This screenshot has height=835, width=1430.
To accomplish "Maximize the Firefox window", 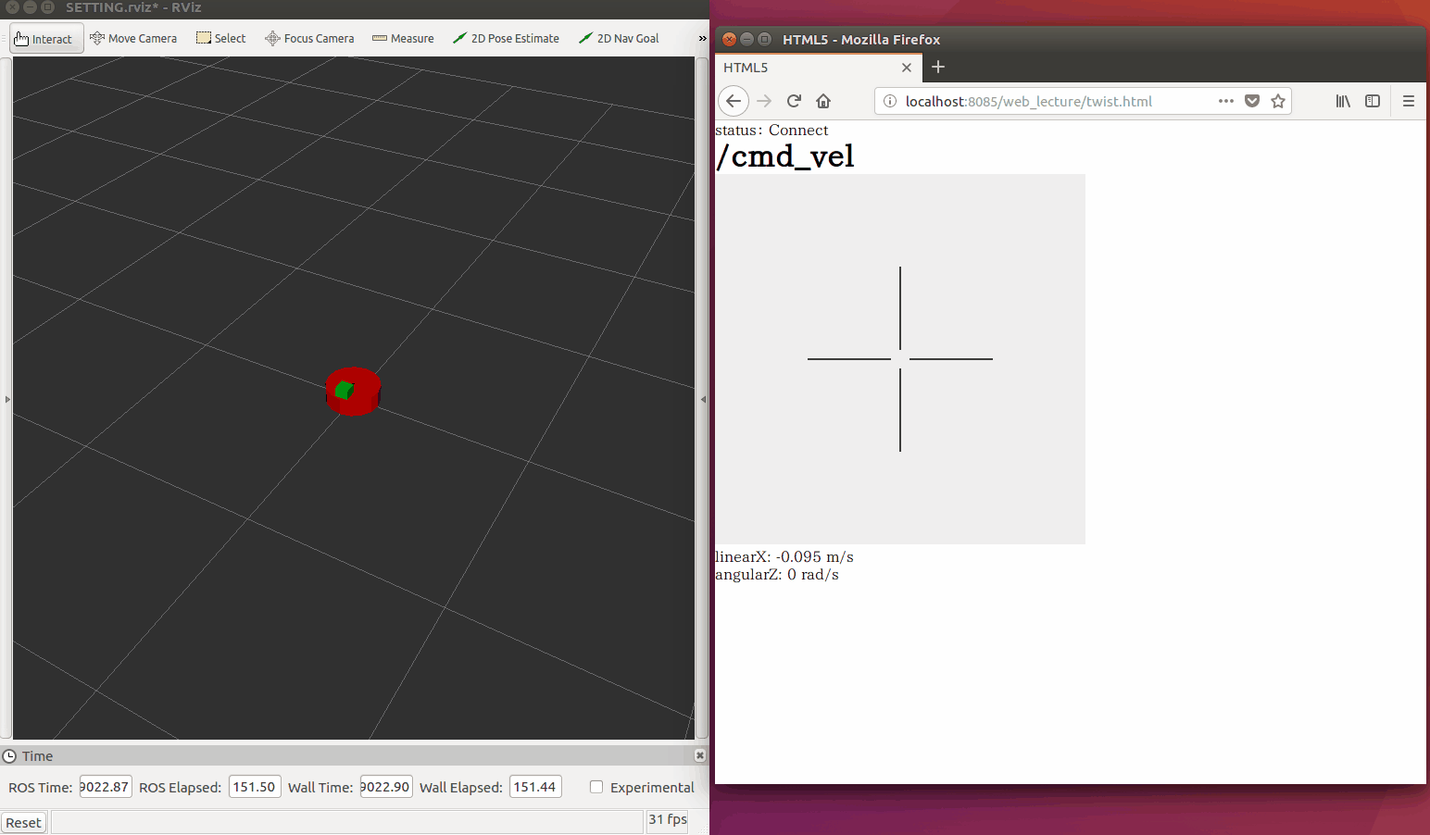I will pyautogui.click(x=764, y=39).
